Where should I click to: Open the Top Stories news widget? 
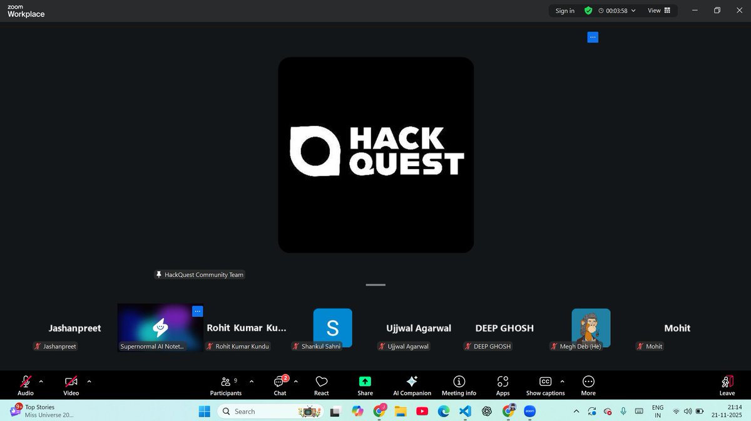point(41,411)
